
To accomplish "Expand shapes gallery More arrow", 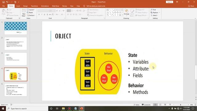I will point(123,15).
